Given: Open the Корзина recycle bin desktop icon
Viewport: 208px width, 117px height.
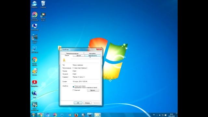Looking at the screenshot, I should tap(43, 4).
